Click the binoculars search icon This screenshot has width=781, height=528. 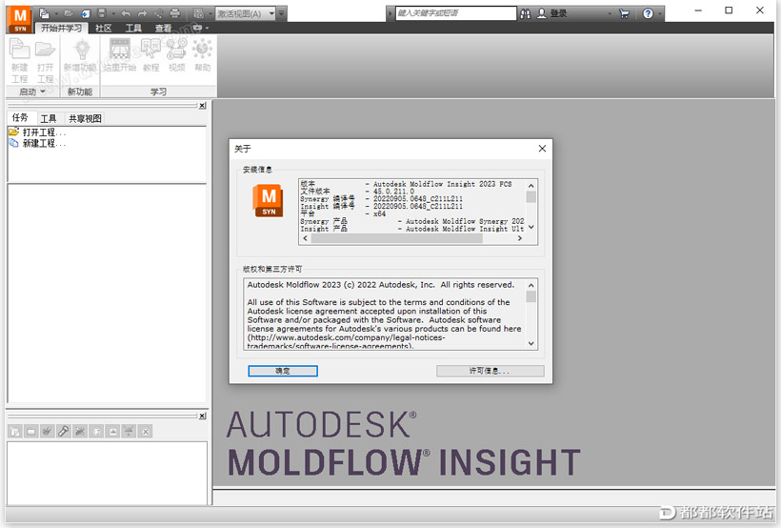tap(526, 13)
